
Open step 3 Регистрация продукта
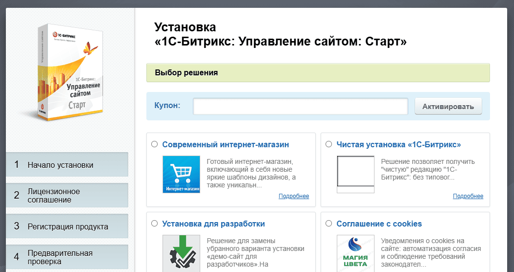(67, 227)
